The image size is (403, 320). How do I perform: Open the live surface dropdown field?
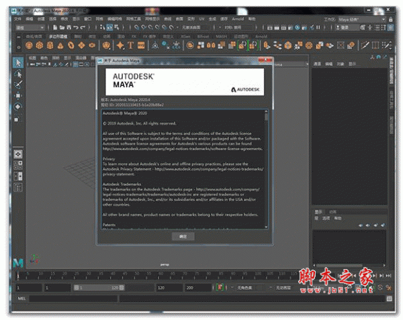pyautogui.click(x=197, y=28)
